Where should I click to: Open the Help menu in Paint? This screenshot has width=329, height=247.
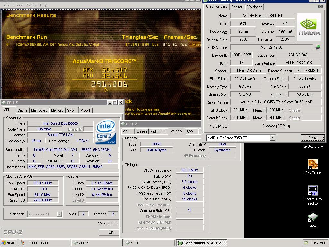[x=44, y=5]
